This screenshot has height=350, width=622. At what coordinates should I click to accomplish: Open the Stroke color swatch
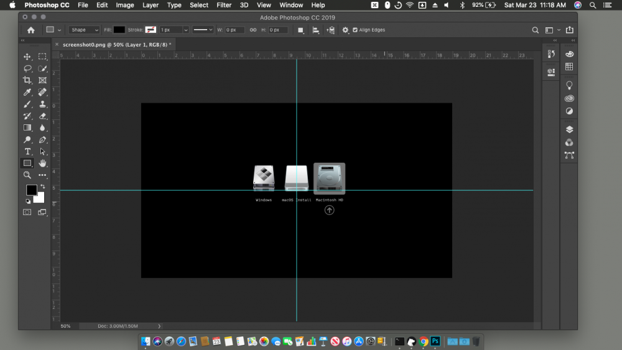[x=151, y=30]
